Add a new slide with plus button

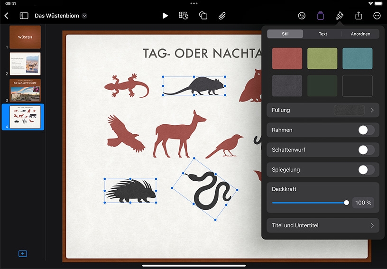(23, 253)
